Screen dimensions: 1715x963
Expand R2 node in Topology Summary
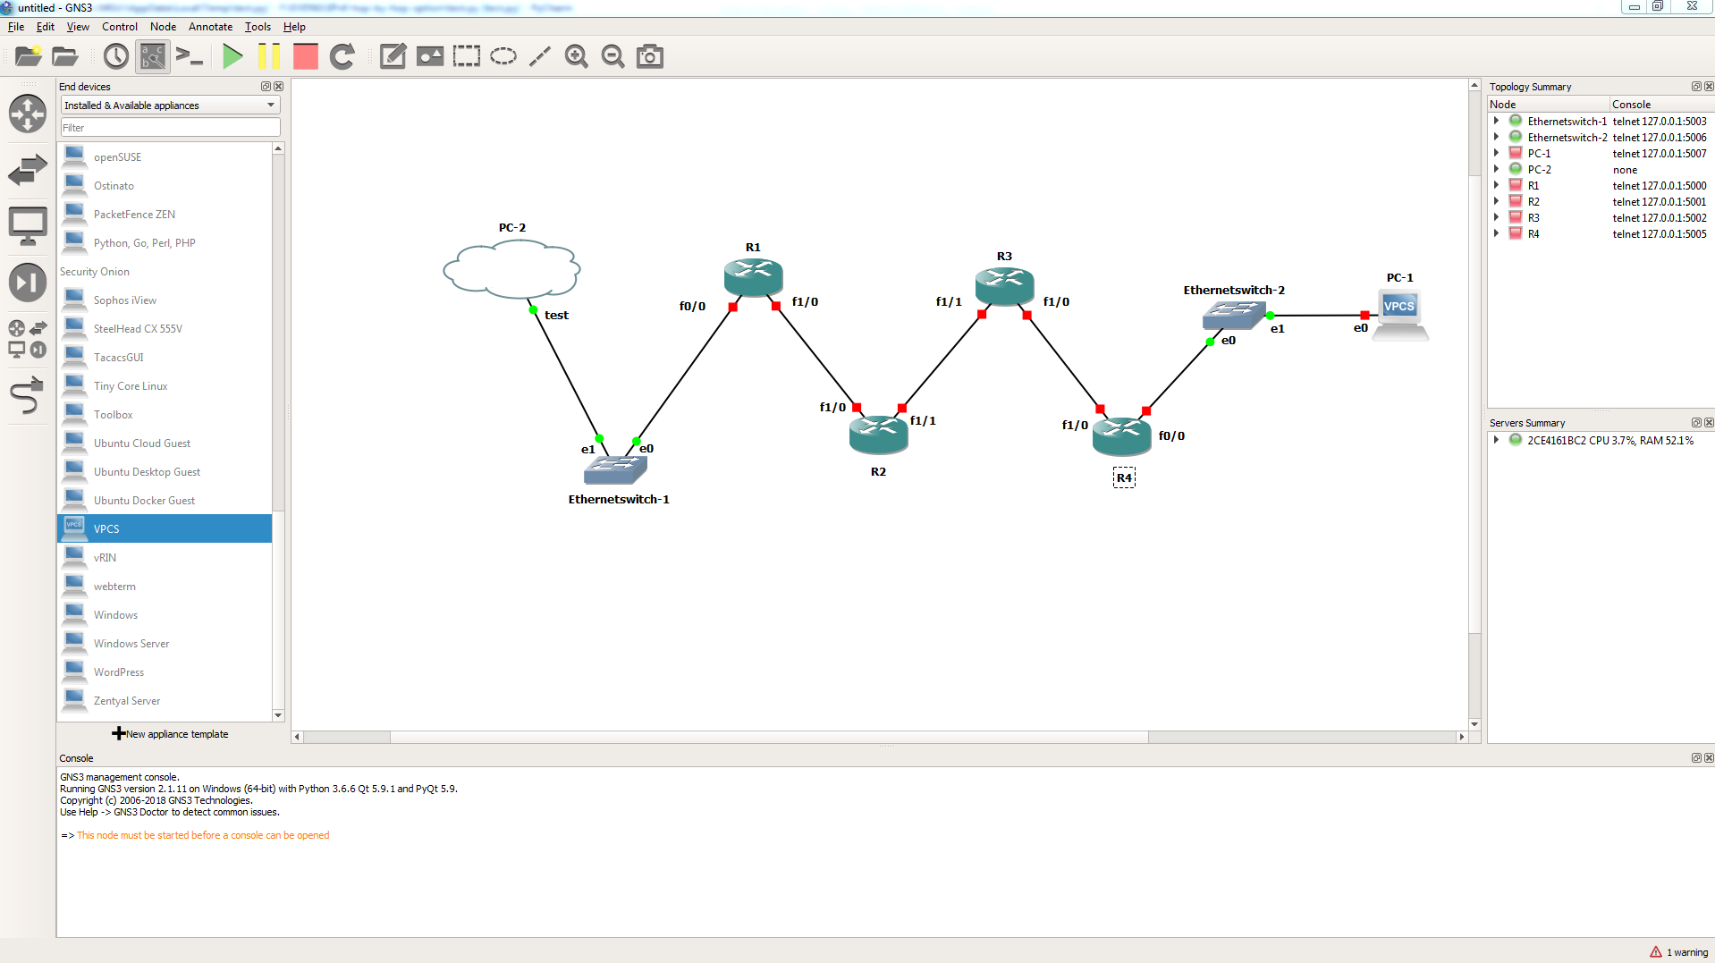pyautogui.click(x=1496, y=201)
